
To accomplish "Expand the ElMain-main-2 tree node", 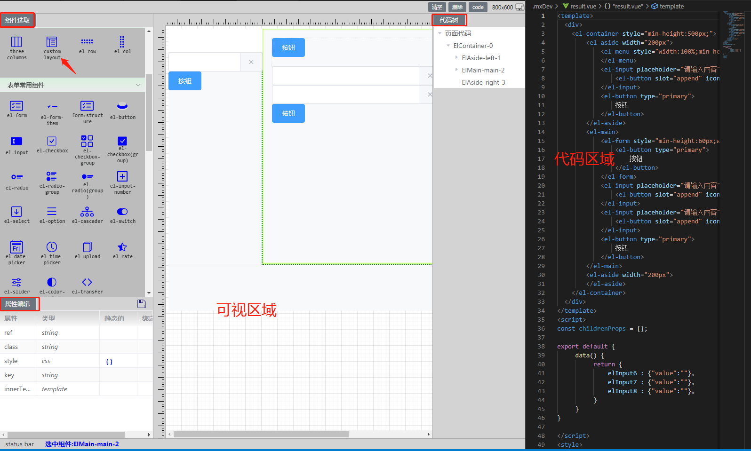I will (456, 70).
